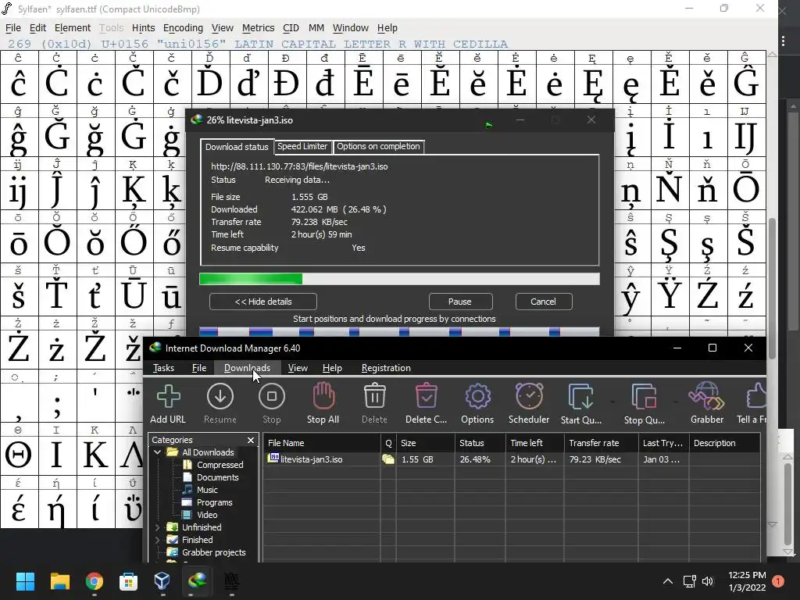The height and width of the screenshot is (600, 800).
Task: Expand the Unfinished category
Action: tap(158, 527)
